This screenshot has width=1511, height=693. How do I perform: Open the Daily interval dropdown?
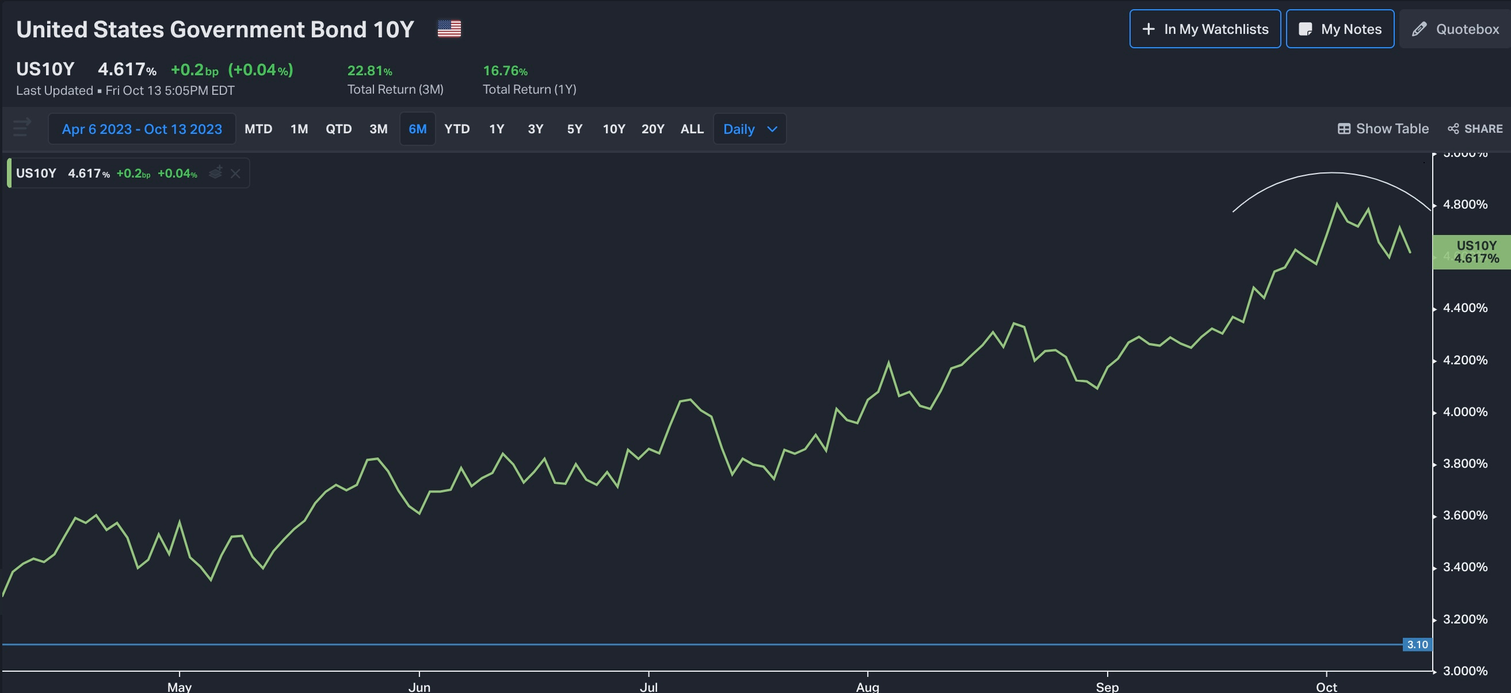[749, 129]
